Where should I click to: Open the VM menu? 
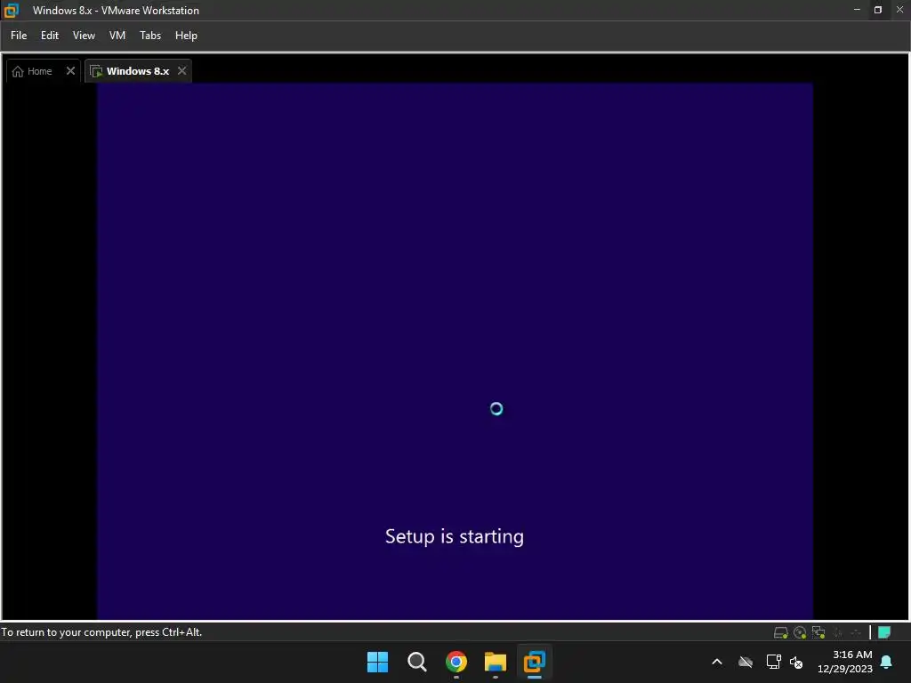point(117,36)
